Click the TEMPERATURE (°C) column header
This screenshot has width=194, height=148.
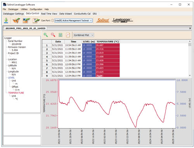coord(107,42)
